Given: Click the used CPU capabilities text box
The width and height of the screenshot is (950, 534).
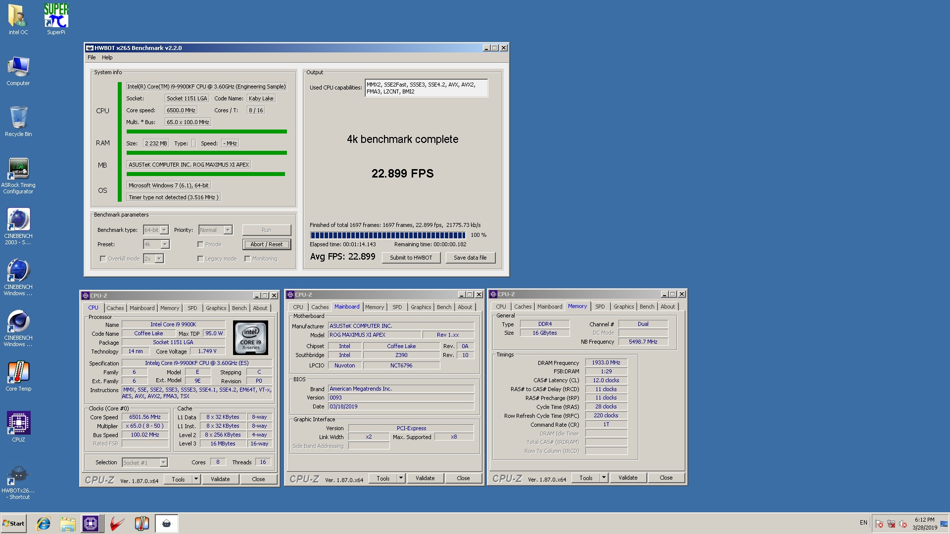Looking at the screenshot, I should (427, 88).
